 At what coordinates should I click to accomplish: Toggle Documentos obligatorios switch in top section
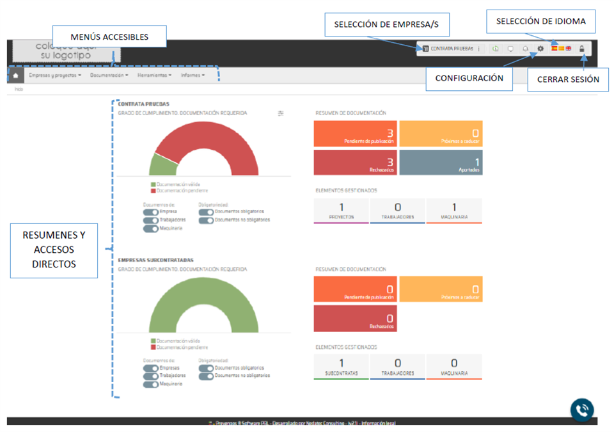[206, 212]
